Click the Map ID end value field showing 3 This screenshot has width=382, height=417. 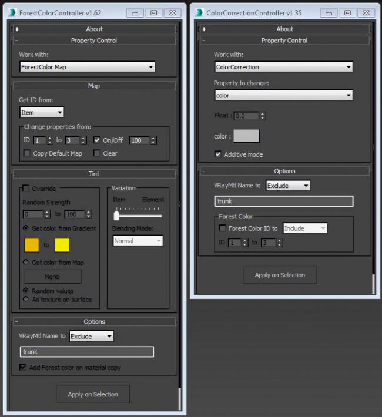72,140
